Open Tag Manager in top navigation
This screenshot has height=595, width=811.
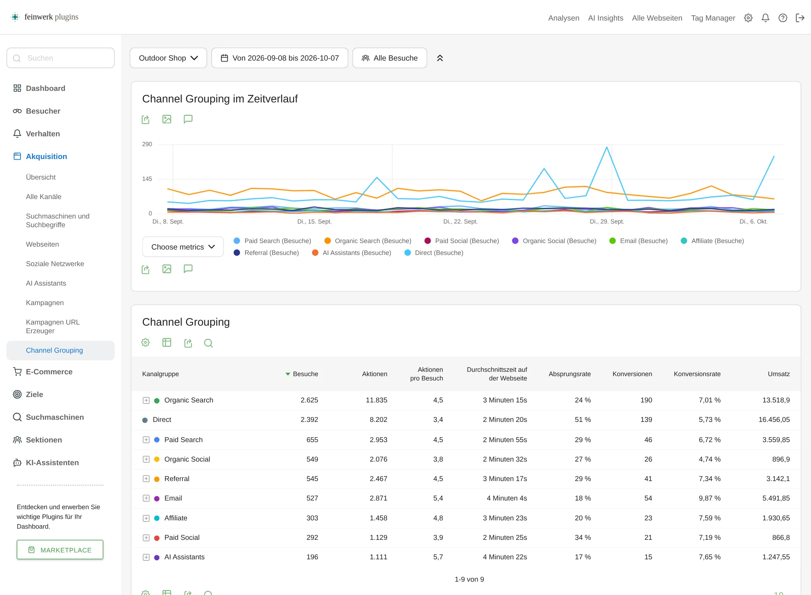(713, 18)
